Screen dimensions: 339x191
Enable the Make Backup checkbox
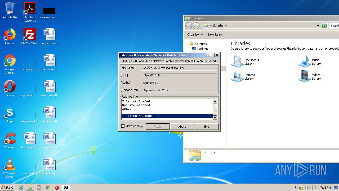coord(123,126)
